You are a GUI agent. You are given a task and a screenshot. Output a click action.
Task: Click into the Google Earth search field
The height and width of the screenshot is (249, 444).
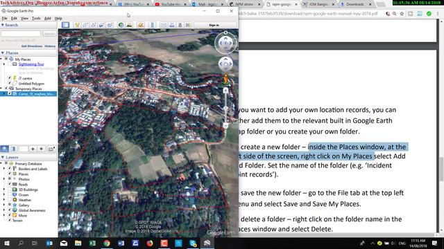pos(21,34)
